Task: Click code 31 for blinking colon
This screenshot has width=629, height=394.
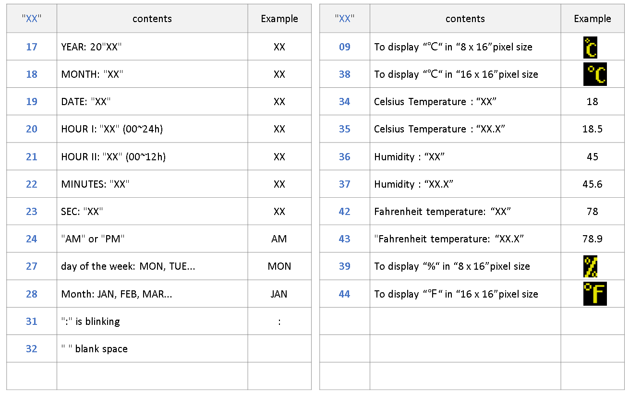Action: (32, 322)
